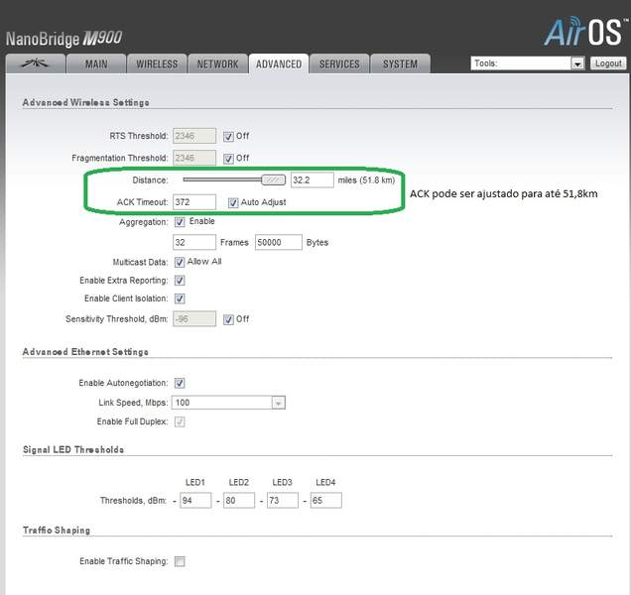This screenshot has height=595, width=631.
Task: Switch to the MAIN tab
Action: 96,63
